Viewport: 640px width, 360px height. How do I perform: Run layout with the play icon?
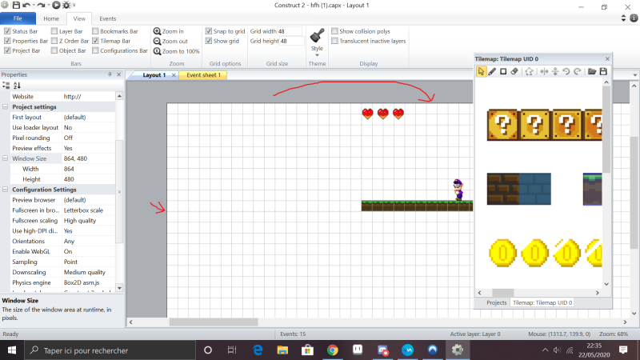(x=56, y=6)
